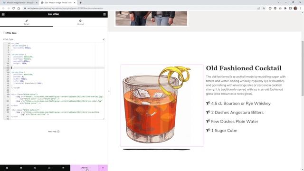Fold the .drink-line CSS block at line 14
The image size is (304, 171).
10,72
